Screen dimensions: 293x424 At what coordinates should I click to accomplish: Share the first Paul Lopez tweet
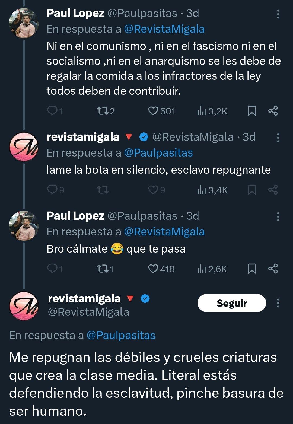click(273, 111)
